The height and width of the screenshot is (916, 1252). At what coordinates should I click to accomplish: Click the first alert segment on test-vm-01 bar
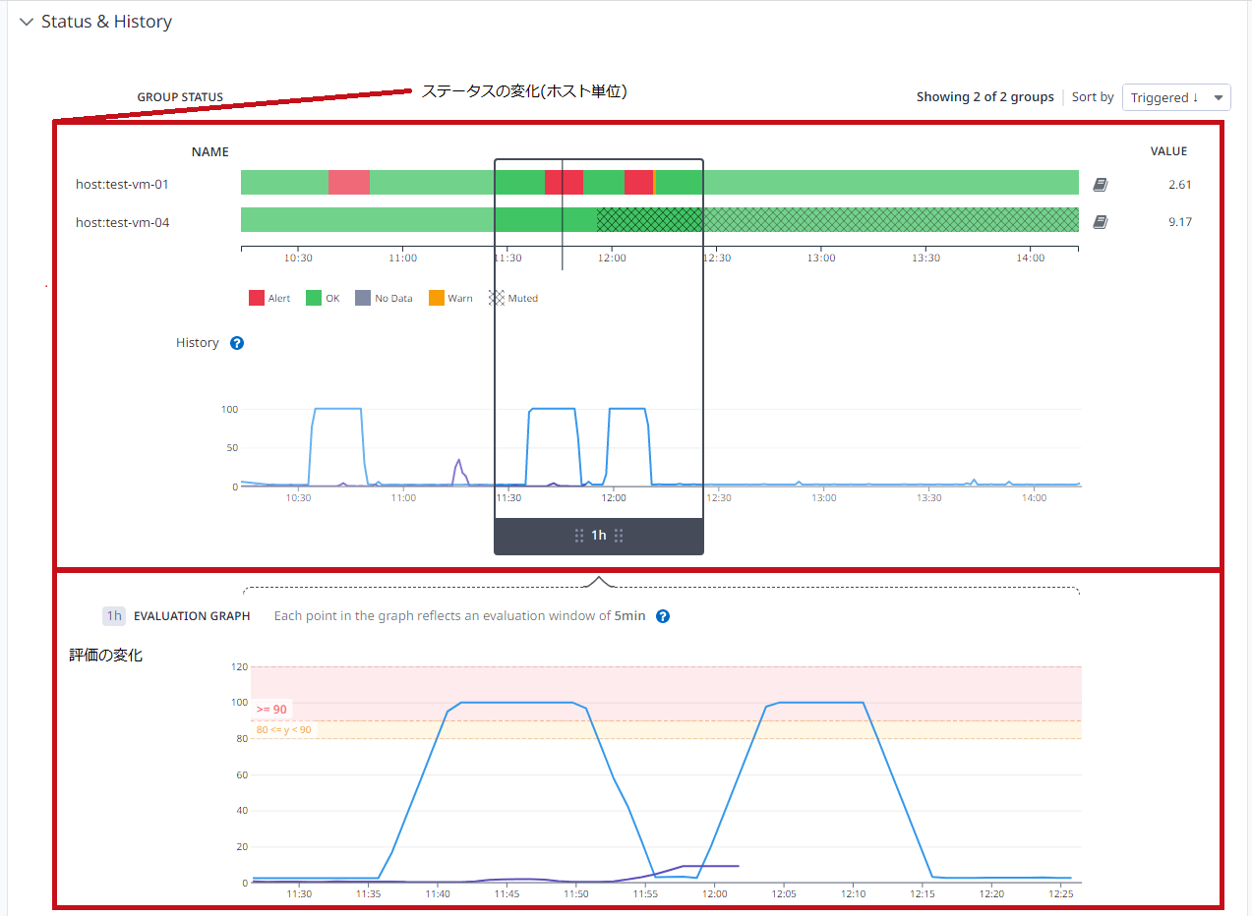tap(348, 183)
